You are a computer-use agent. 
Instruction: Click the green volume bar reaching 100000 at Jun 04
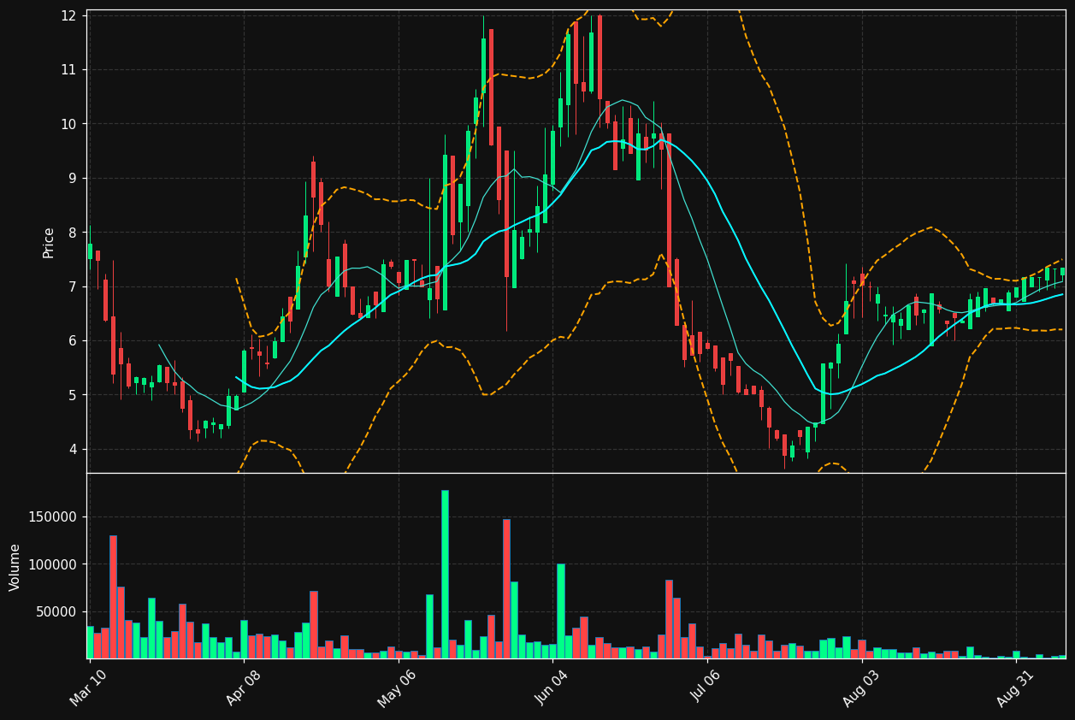click(x=560, y=611)
